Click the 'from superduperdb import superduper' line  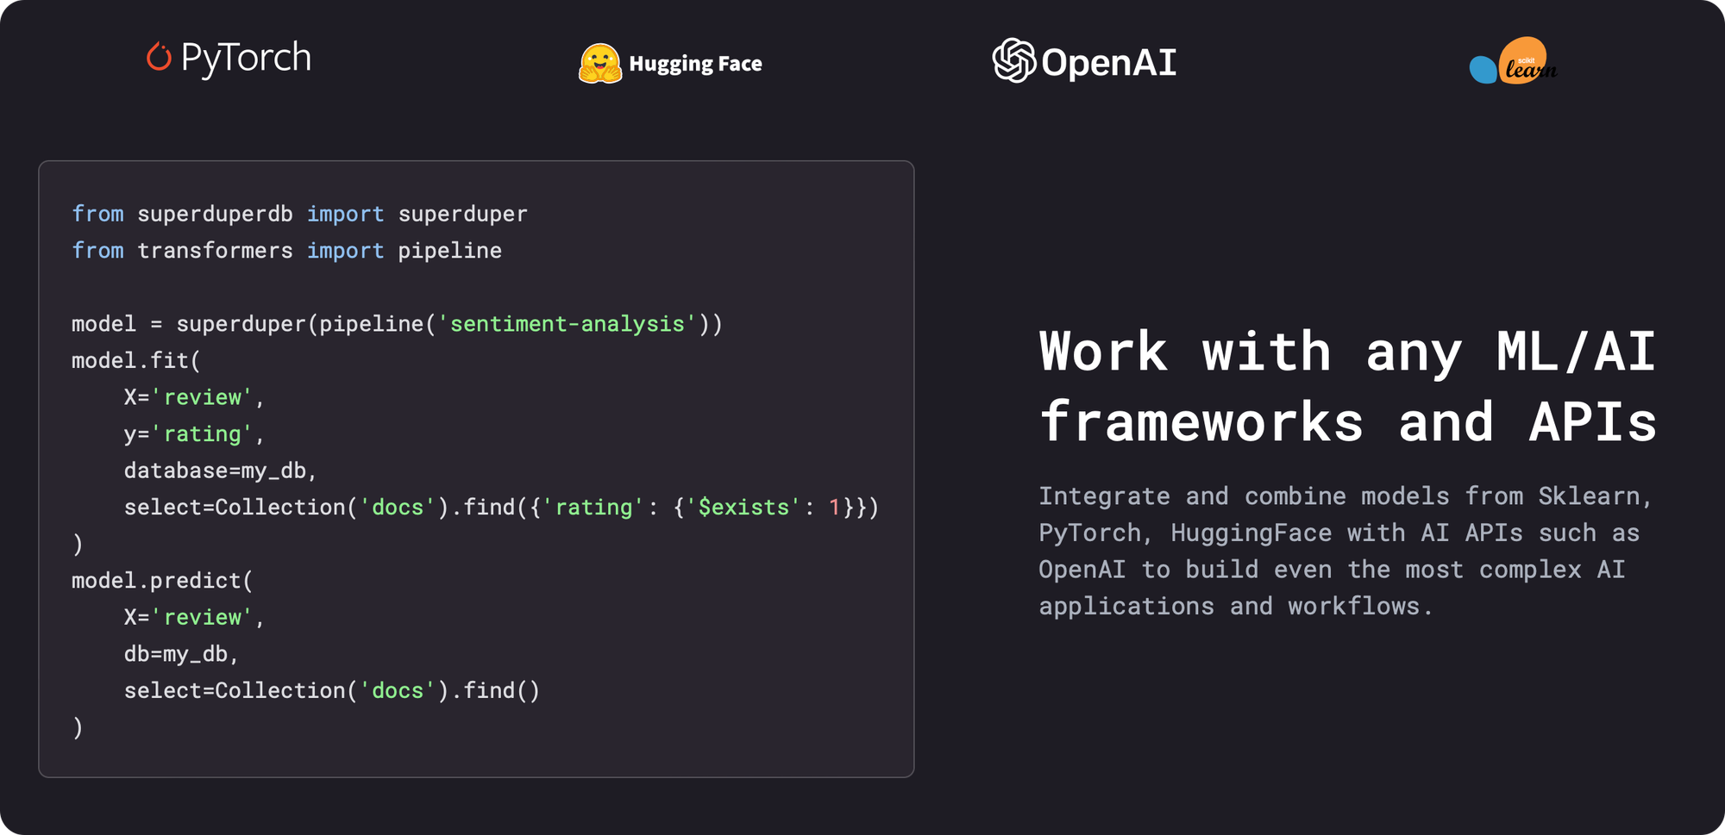299,214
